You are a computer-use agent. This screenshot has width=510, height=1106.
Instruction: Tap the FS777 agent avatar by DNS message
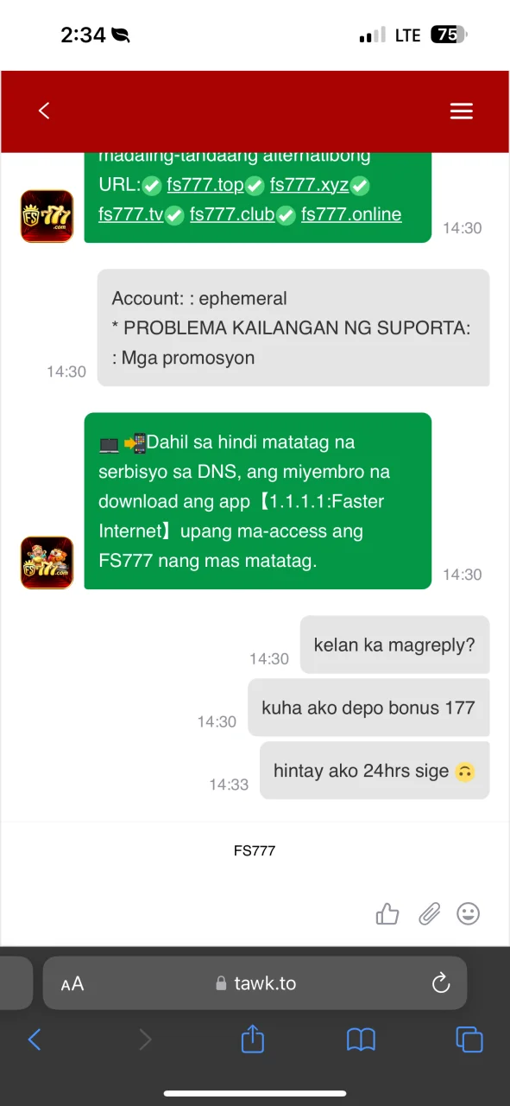(x=47, y=563)
